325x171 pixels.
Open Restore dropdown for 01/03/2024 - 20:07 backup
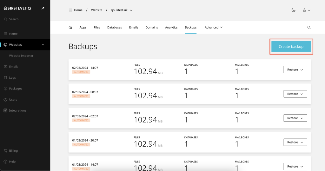(x=295, y=142)
